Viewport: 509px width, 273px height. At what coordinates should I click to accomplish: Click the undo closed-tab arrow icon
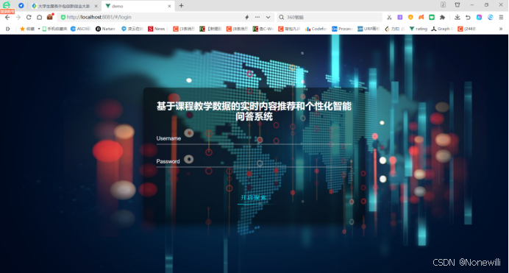coord(468,17)
